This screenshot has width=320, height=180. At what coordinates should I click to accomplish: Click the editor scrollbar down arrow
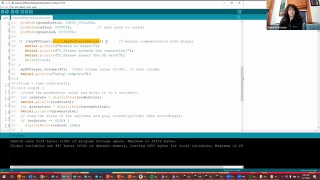coord(242,130)
